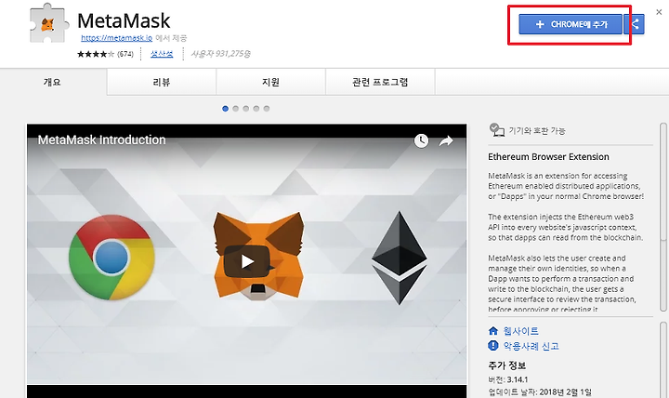Image resolution: width=669 pixels, height=398 pixels.
Task: Select the second carousel dot
Action: (235, 109)
